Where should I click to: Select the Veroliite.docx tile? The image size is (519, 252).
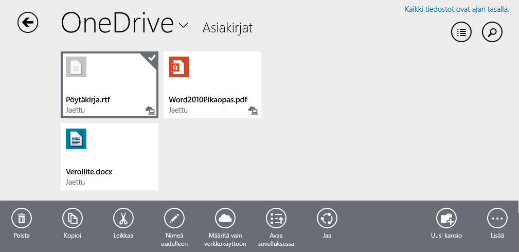[110, 157]
